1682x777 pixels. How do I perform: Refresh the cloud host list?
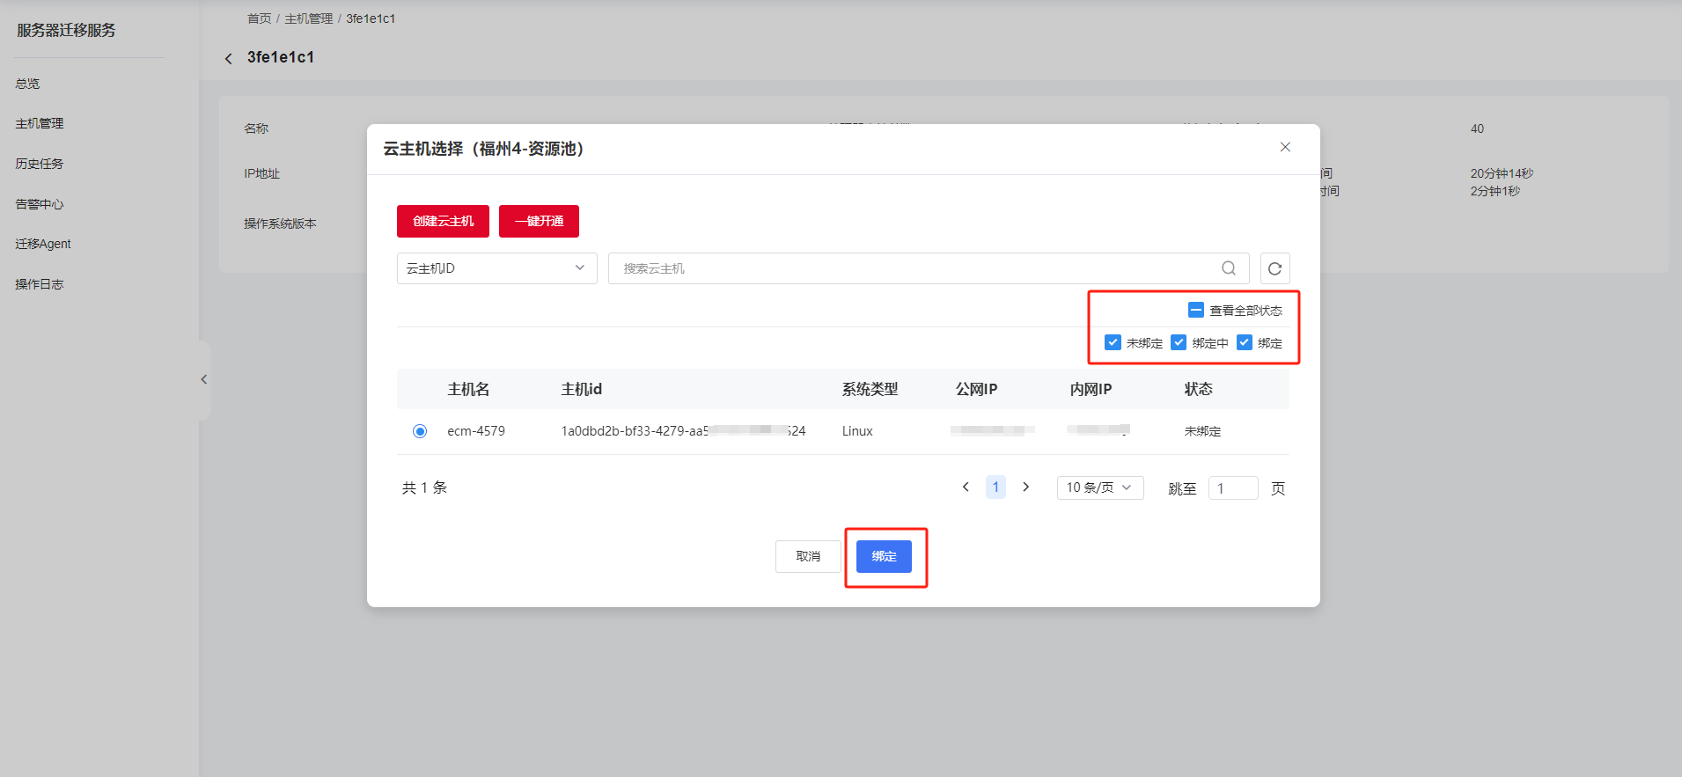(1274, 268)
